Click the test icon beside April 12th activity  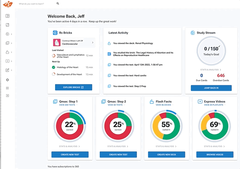[109, 65]
